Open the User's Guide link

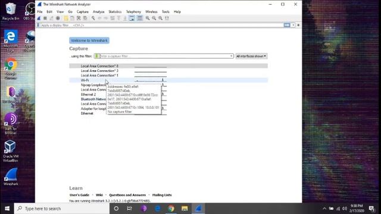(x=79, y=195)
